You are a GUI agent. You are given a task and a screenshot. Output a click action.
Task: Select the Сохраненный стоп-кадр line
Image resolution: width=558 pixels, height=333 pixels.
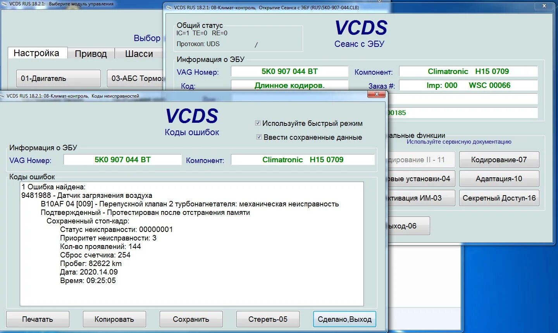88,221
